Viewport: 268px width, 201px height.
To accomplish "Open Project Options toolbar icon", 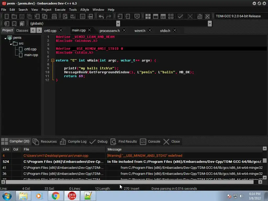I will (x=137, y=16).
